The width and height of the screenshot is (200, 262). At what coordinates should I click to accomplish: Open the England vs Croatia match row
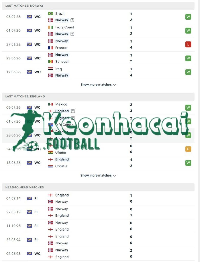[98, 163]
